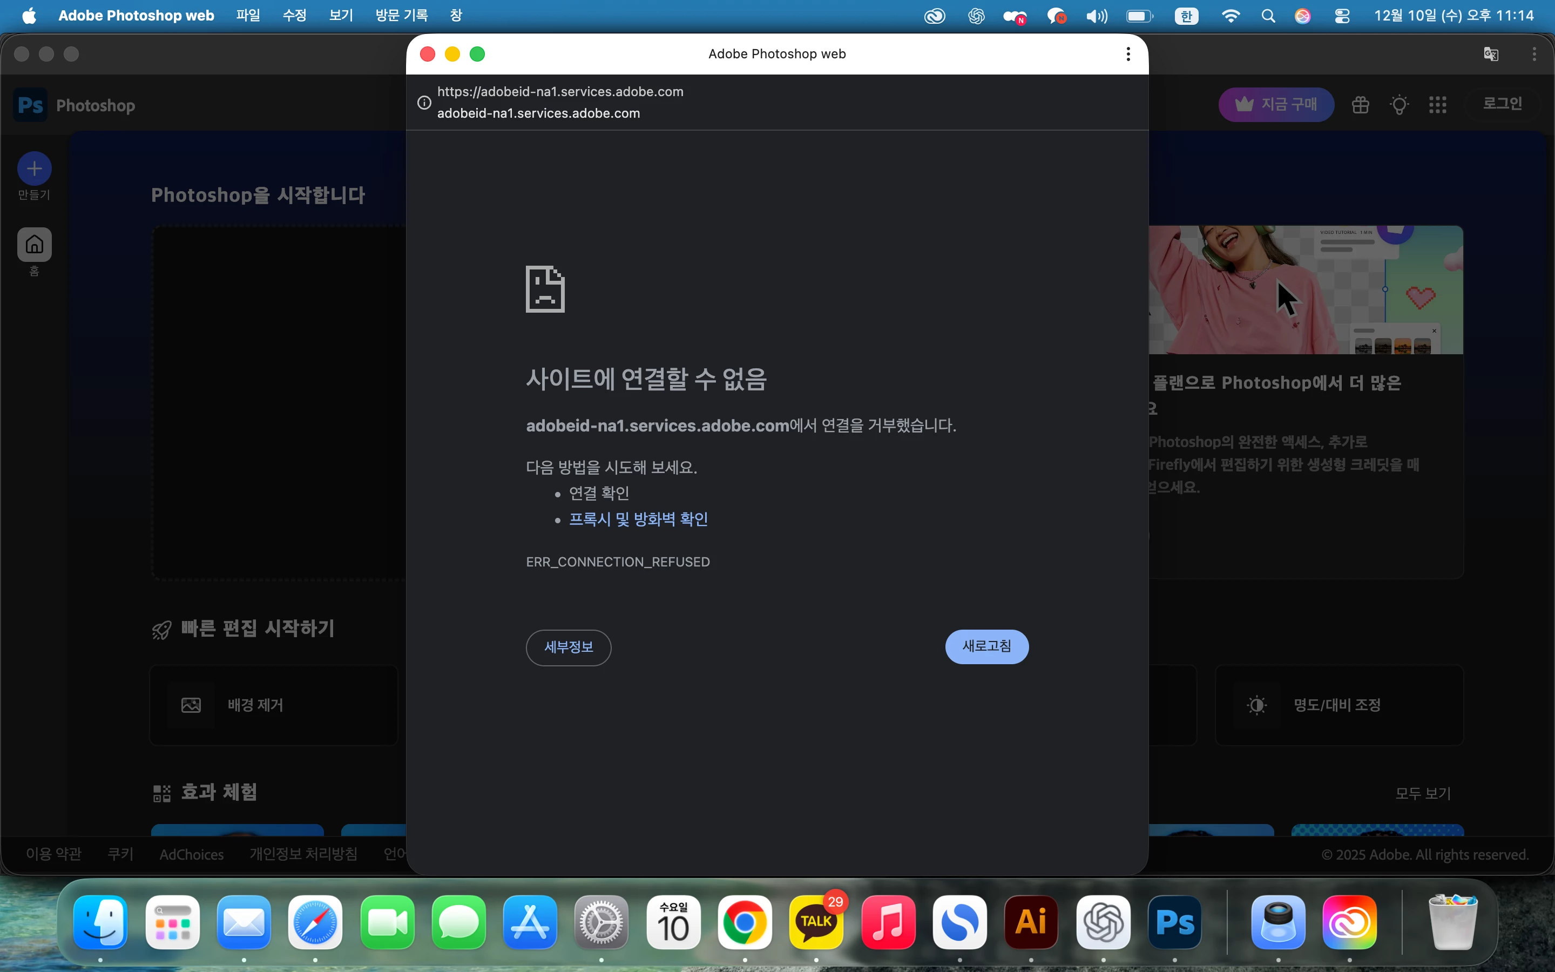1555x972 pixels.
Task: Open Launchpad from the Dock
Action: pos(172,922)
